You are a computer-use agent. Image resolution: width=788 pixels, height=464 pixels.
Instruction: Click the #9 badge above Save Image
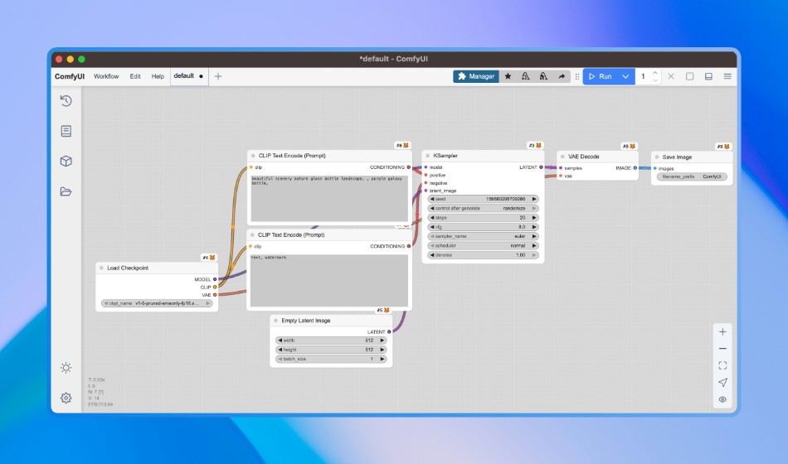(x=723, y=146)
